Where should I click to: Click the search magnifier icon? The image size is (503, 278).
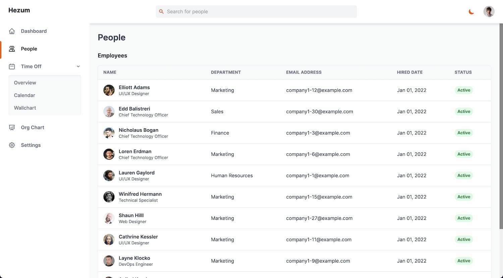(x=161, y=11)
